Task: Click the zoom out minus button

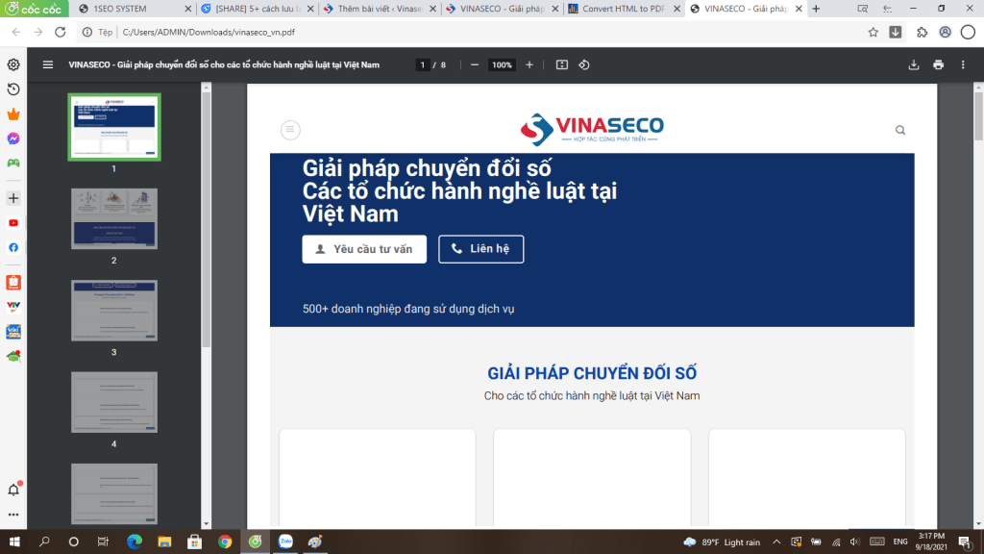Action: [474, 64]
